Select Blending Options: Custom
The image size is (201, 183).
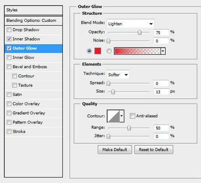[33, 21]
